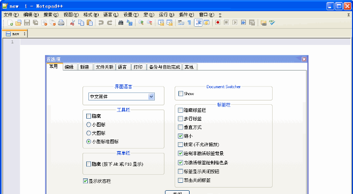The width and height of the screenshot is (353, 194).
Task: Zoom out using the toolbar magnifier
Action: click(149, 22)
